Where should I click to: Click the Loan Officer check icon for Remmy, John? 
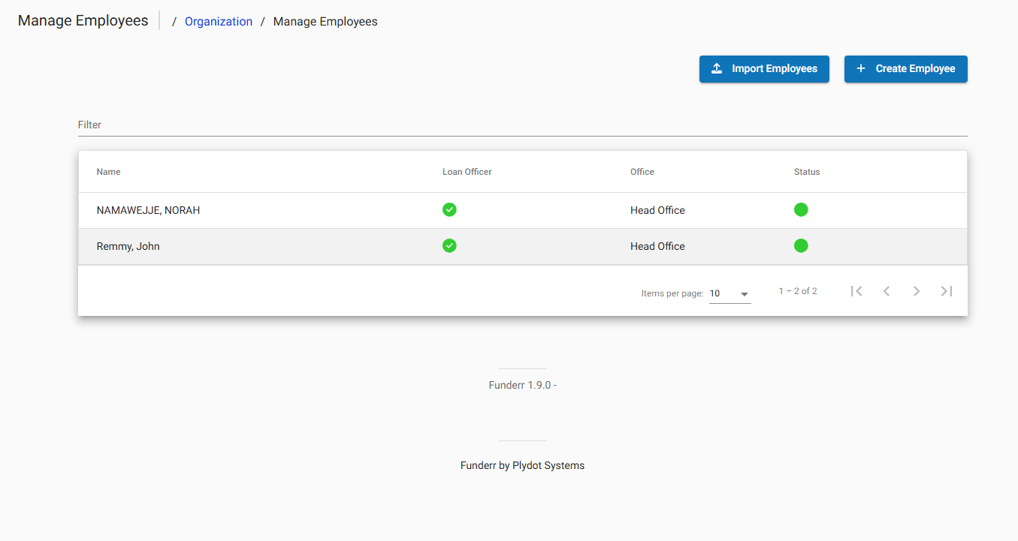click(449, 245)
